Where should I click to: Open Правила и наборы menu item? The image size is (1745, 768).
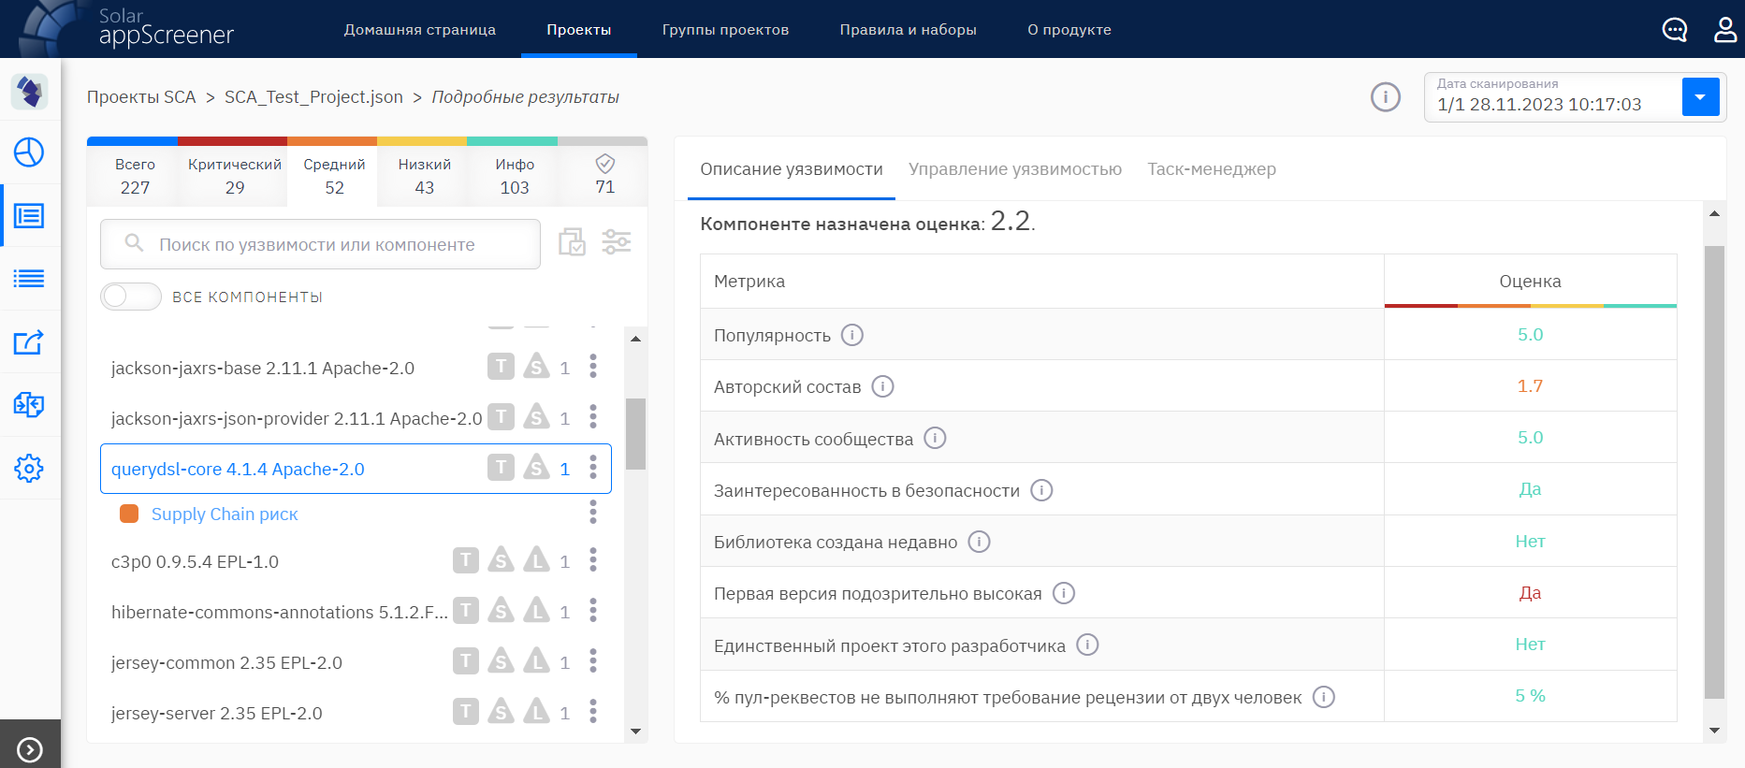click(909, 30)
